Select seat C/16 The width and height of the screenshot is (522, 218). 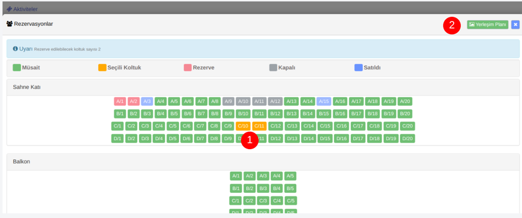(341, 126)
